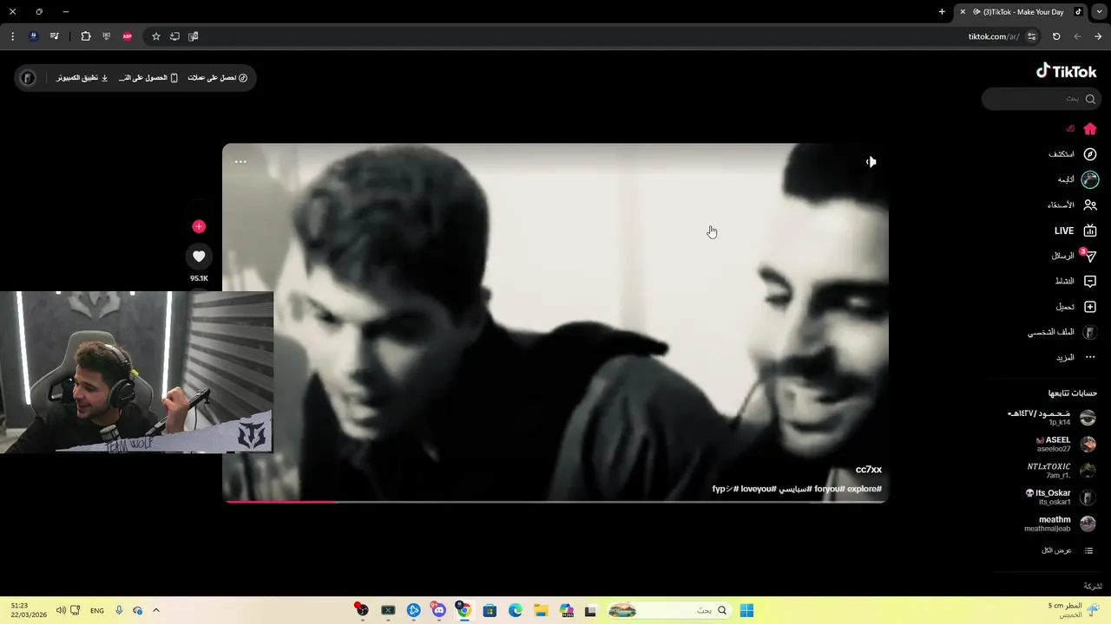Open creator name cc7xx
Image resolution: width=1111 pixels, height=624 pixels.
coord(868,470)
